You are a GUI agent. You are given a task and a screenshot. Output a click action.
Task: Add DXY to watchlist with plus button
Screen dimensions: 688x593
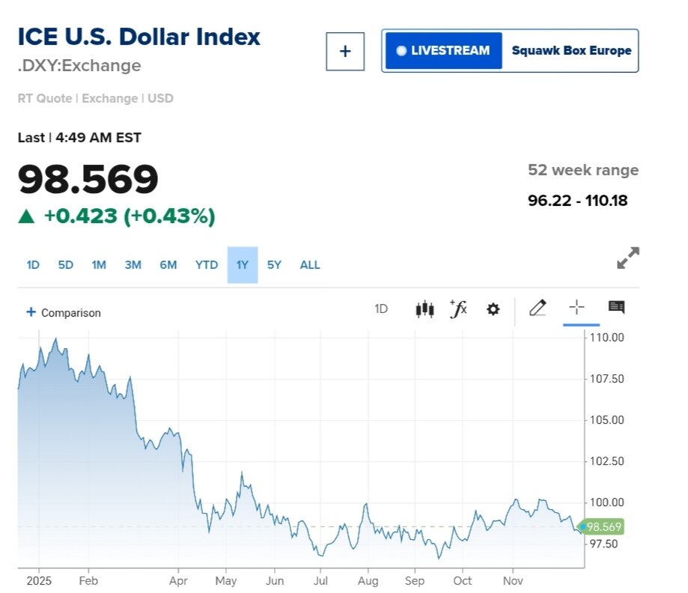pyautogui.click(x=345, y=51)
